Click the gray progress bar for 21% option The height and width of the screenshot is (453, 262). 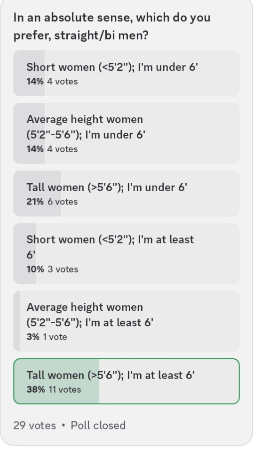[x=37, y=193]
